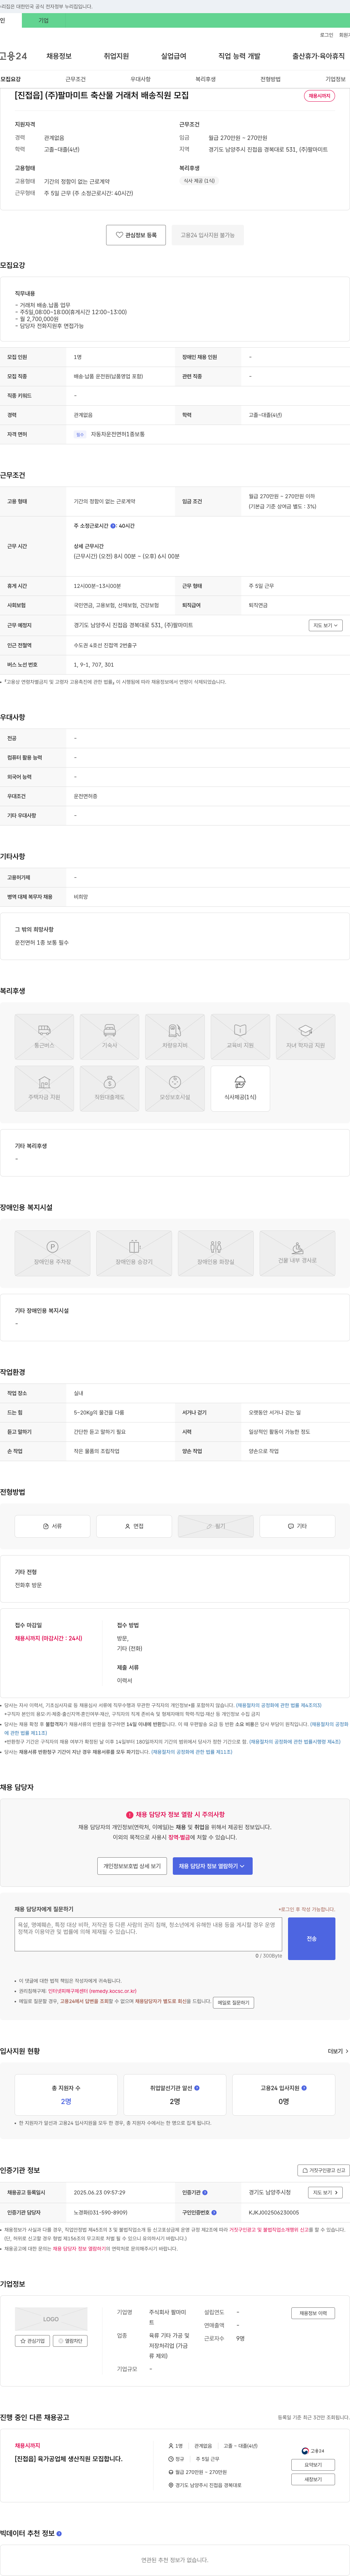Image resolution: width=350 pixels, height=2576 pixels.
Task: Select the 기숙사 welfare icon
Action: pos(109,1036)
